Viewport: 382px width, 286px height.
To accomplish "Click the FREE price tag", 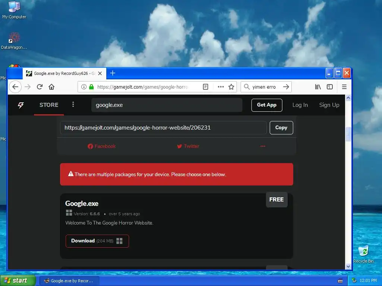I will 276,200.
